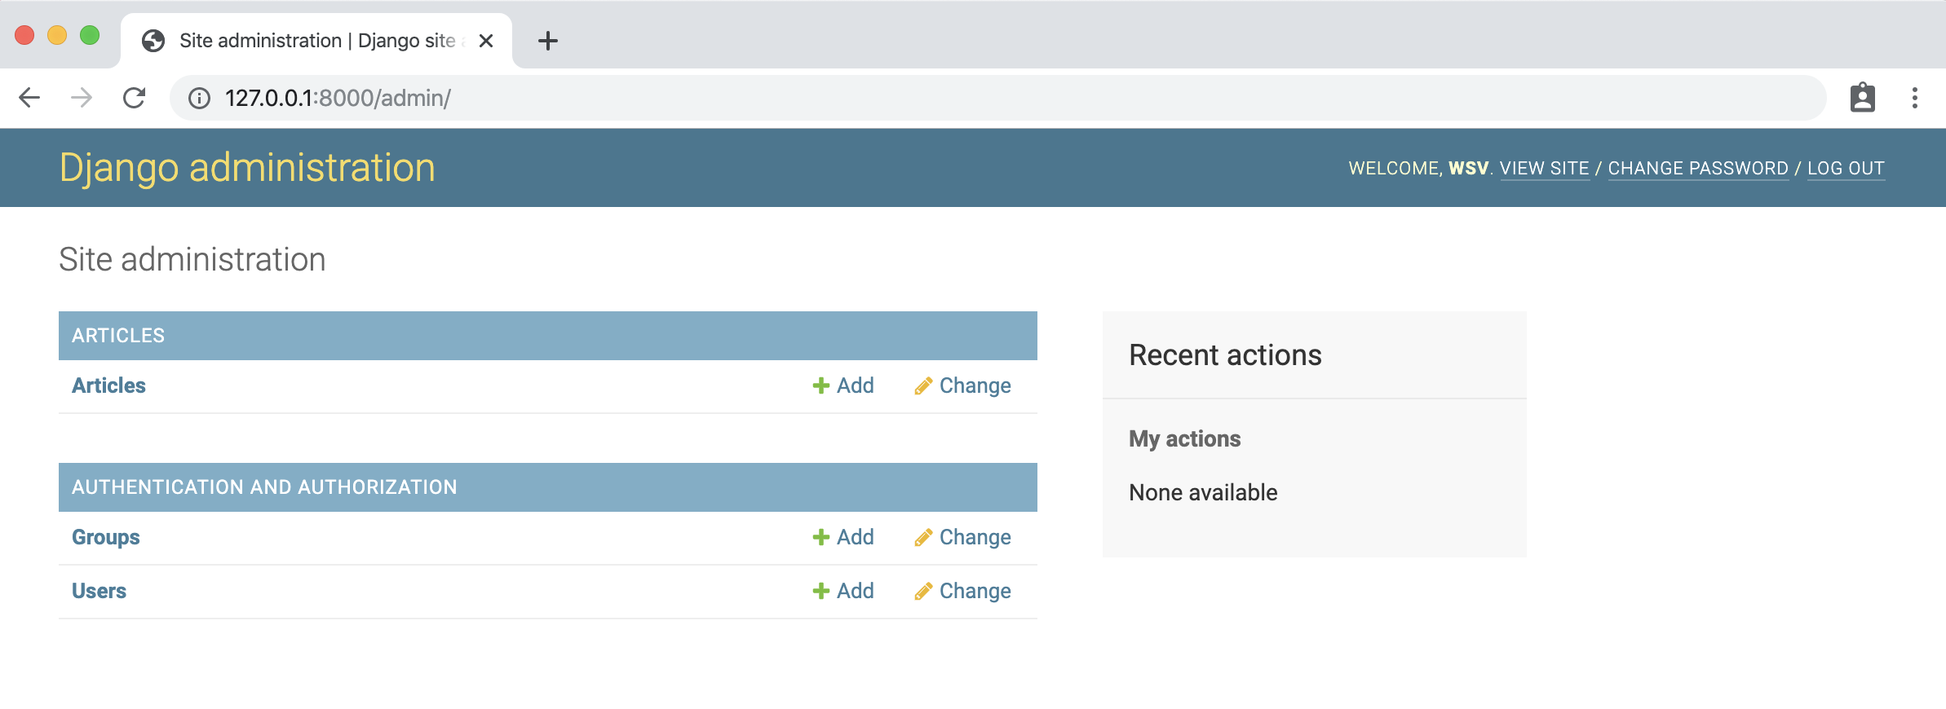Click Change for Articles

(x=962, y=385)
